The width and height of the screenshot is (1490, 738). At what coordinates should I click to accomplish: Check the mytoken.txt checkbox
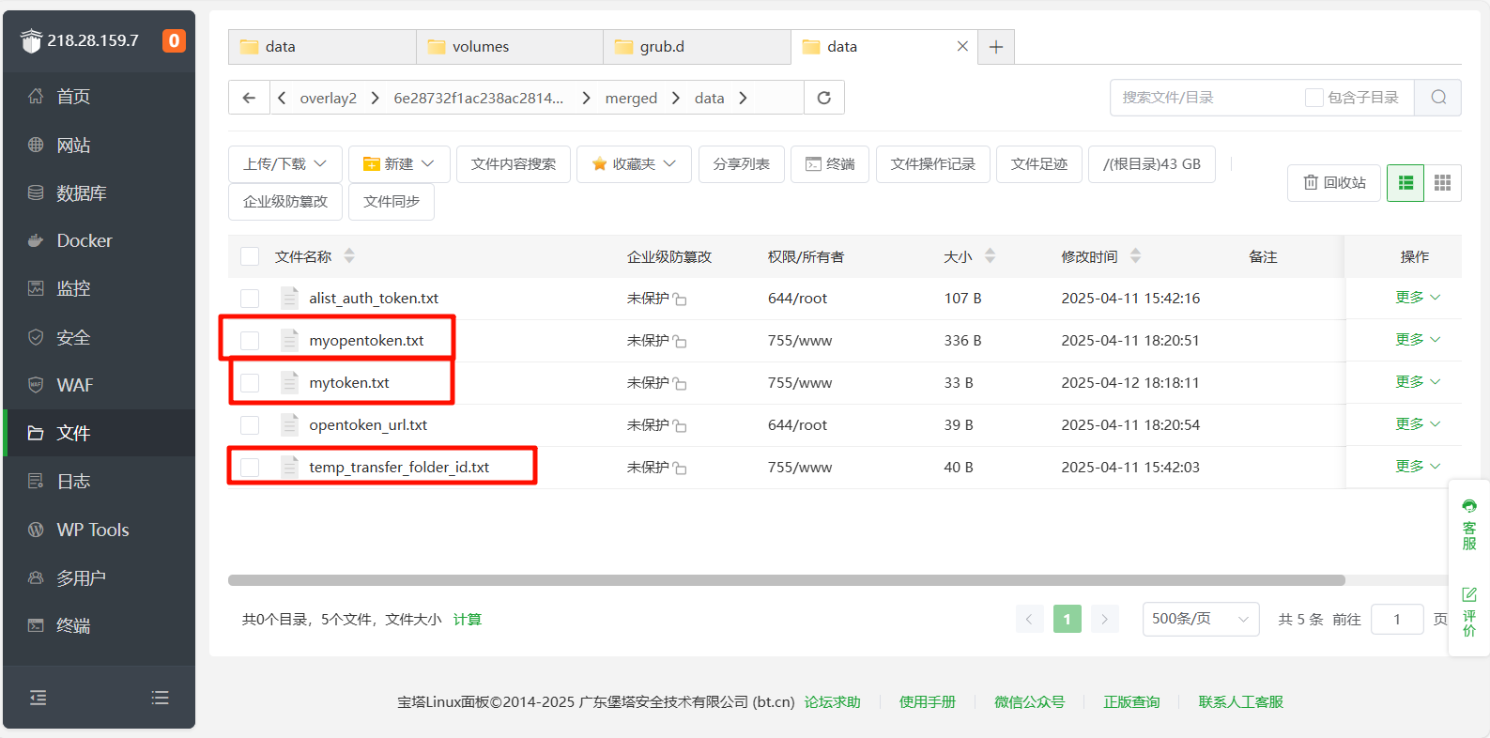250,383
